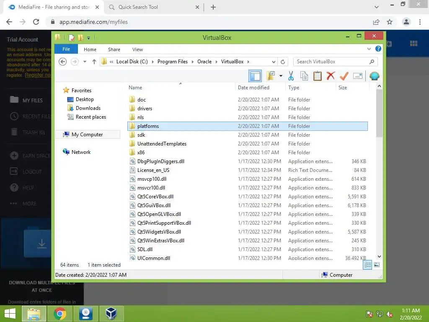
Task: Reload the MediaFire page in Chrome
Action: pyautogui.click(x=36, y=22)
